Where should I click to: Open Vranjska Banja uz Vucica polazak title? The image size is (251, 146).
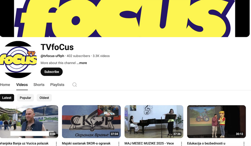pyautogui.click(x=24, y=143)
